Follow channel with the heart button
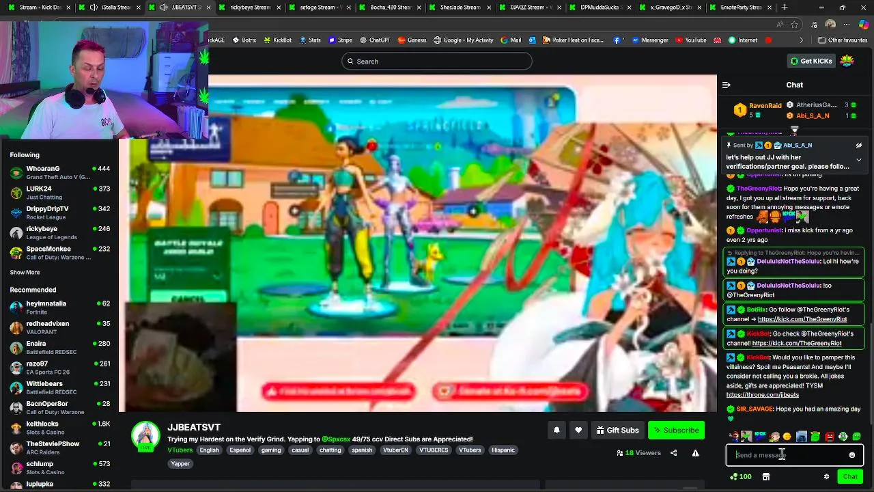Viewport: 874px width, 492px height. 578,430
